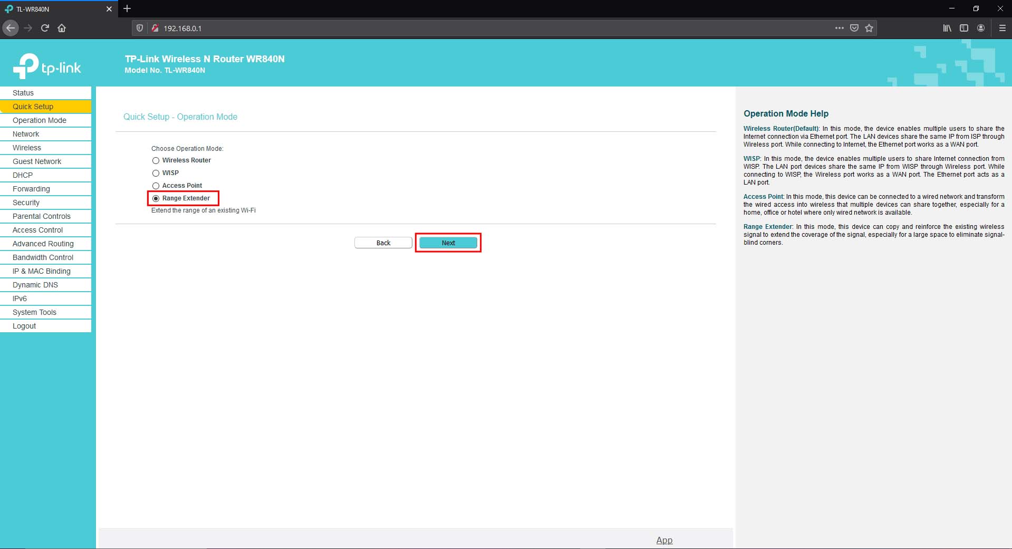Click the 'Range Extender:' help term
The image size is (1012, 549).
(768, 227)
